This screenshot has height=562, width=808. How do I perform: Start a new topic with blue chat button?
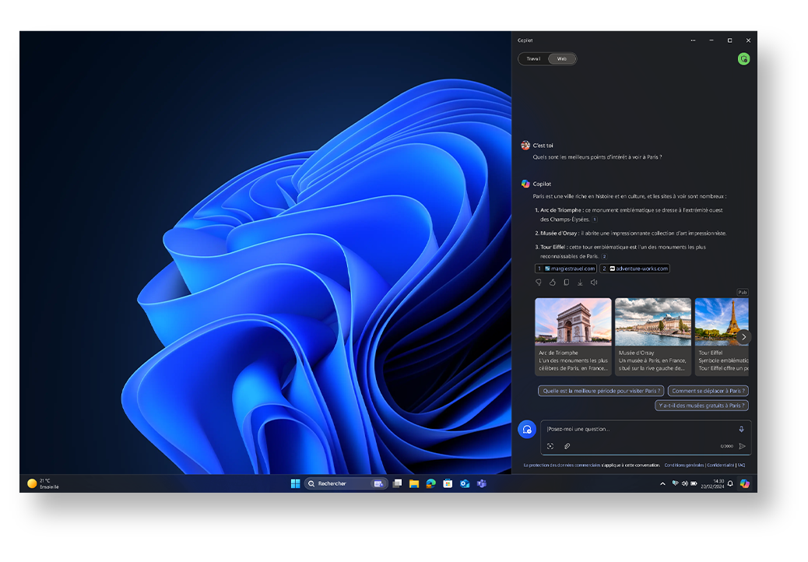coord(527,430)
